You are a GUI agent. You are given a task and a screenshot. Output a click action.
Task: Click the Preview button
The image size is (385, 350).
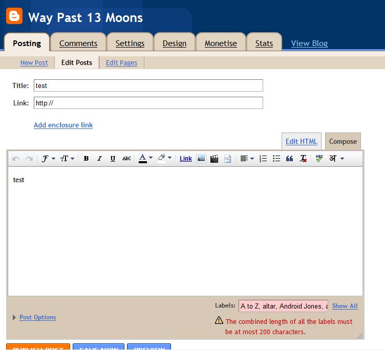tap(149, 347)
